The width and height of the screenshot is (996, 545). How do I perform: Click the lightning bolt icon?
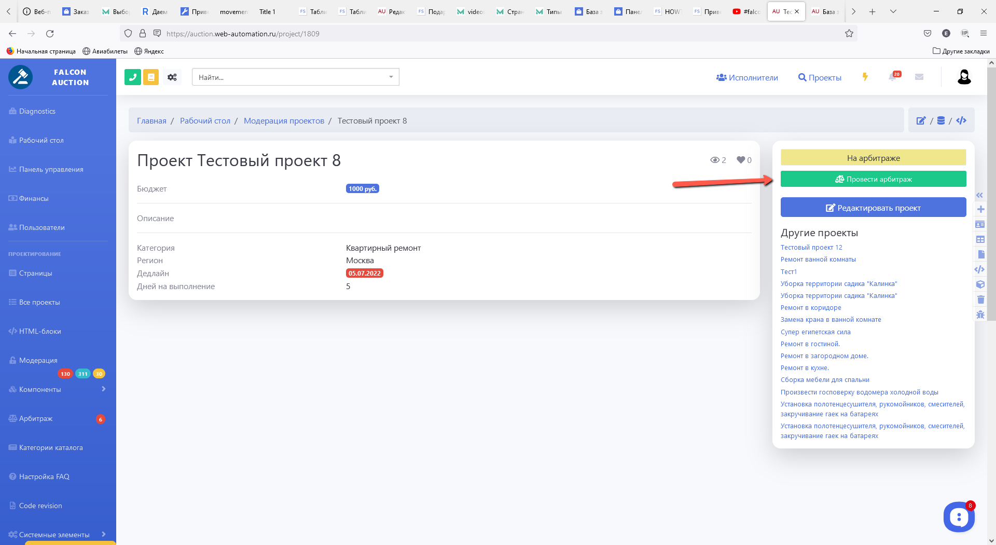point(865,77)
